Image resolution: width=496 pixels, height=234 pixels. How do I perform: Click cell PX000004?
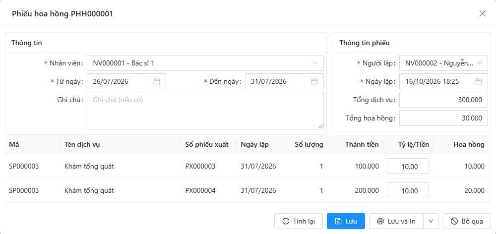pyautogui.click(x=200, y=190)
